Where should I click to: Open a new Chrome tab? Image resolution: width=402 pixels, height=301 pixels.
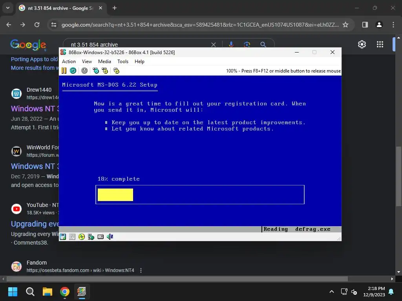coord(115,8)
